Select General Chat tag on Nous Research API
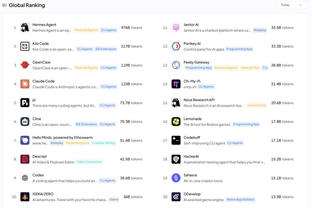The width and height of the screenshot is (312, 208). 257,105
